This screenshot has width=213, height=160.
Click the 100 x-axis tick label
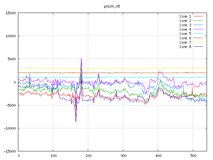coord(53,156)
